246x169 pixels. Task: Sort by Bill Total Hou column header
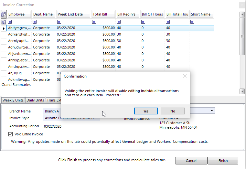click(x=177, y=14)
